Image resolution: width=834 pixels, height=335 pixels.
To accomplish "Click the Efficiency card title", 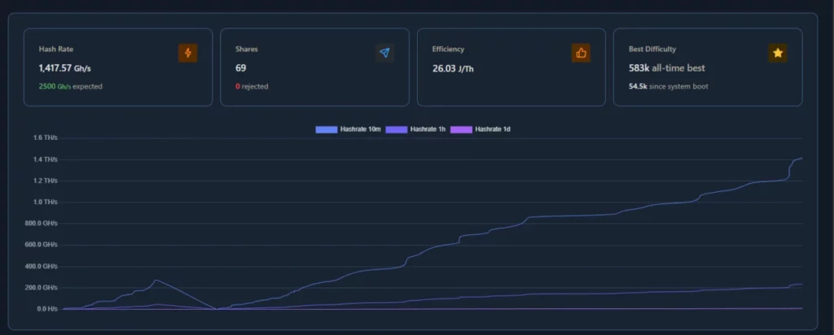I will tap(448, 50).
